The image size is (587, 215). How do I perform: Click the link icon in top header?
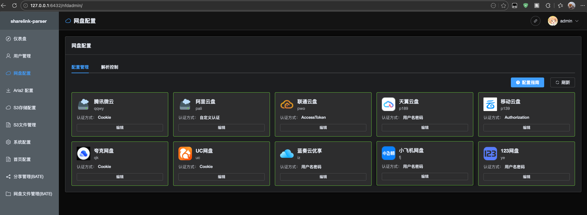[535, 21]
